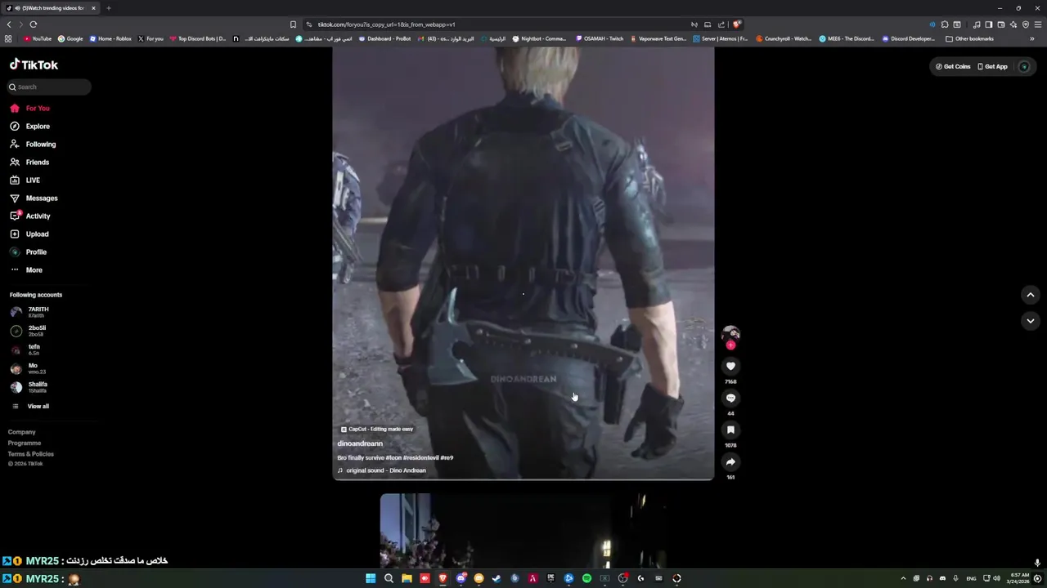Image resolution: width=1047 pixels, height=588 pixels.
Task: Go to the Following feed
Action: [33, 144]
